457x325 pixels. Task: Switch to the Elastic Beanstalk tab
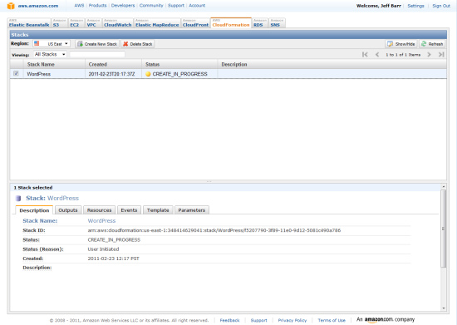[29, 23]
